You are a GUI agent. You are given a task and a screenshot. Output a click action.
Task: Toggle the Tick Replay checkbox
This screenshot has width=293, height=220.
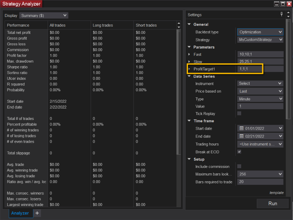click(x=239, y=113)
